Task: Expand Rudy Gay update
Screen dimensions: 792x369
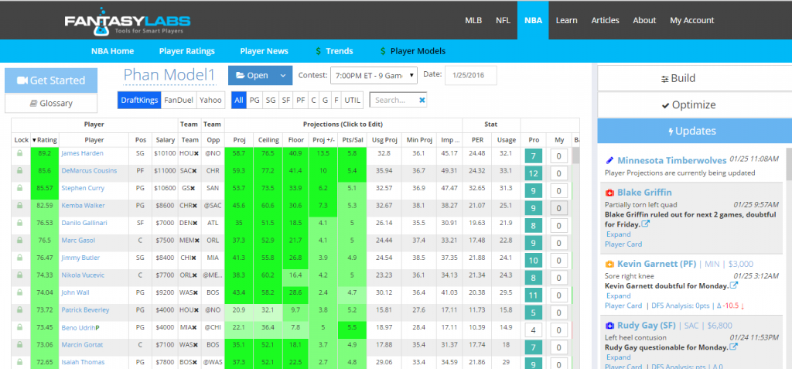Action: [x=618, y=357]
